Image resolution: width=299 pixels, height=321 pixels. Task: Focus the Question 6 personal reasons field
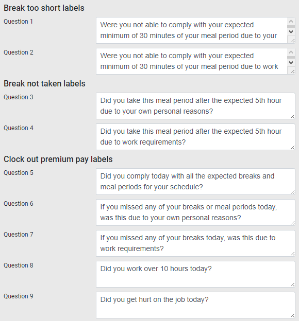[195, 212]
